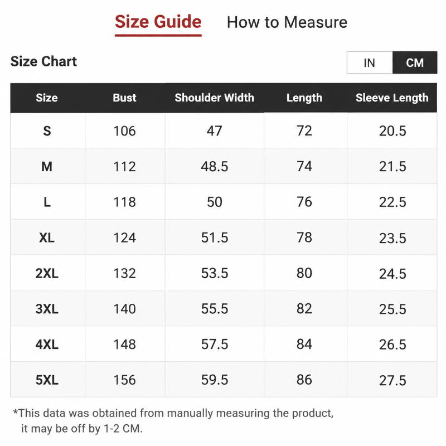This screenshot has width=446, height=446.
Task: Switch to the How to Measure tab
Action: [x=287, y=22]
